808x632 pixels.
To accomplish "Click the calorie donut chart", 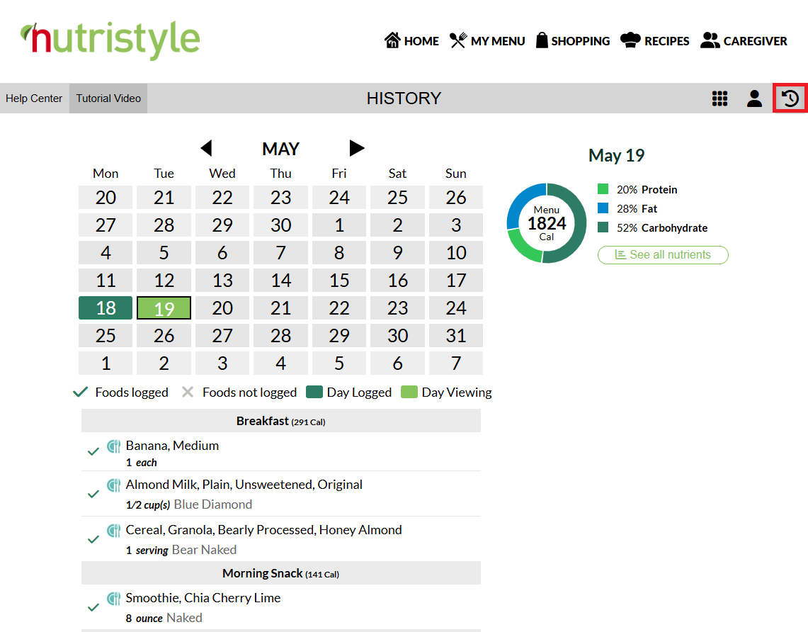I will coord(546,222).
